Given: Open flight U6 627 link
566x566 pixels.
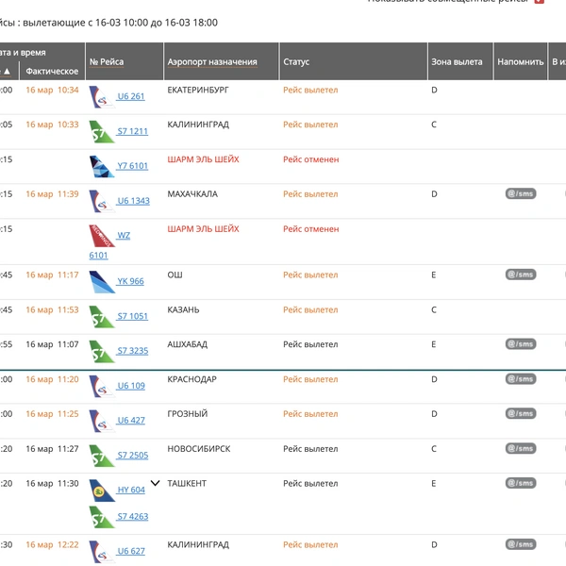Looking at the screenshot, I should click(131, 551).
